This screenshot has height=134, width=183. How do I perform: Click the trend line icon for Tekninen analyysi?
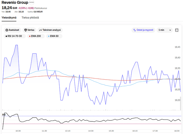41,30
